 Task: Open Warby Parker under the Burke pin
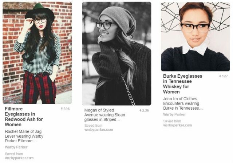coord(174,114)
